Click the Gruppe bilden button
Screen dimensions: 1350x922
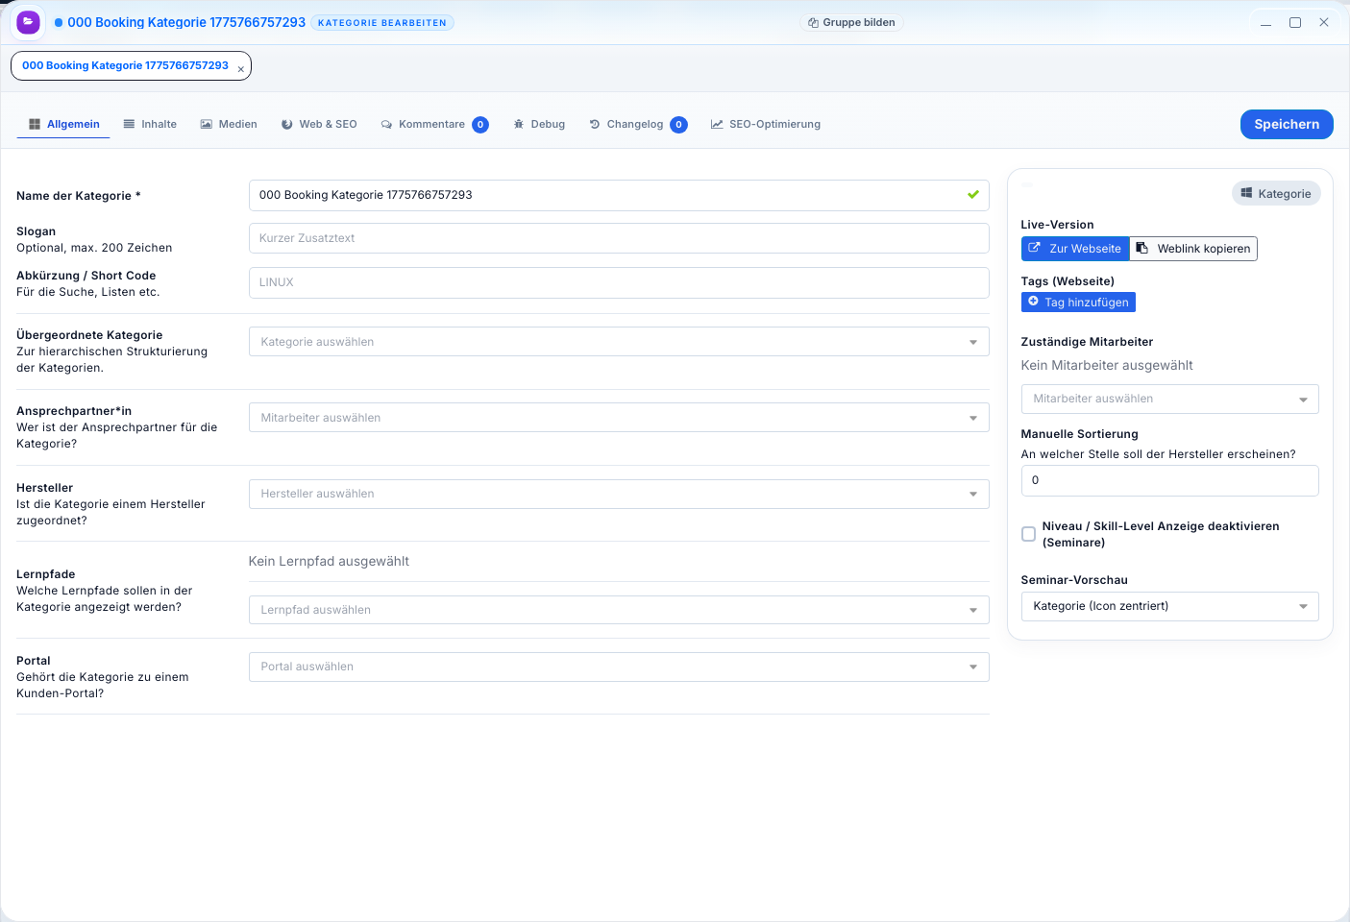(x=851, y=22)
